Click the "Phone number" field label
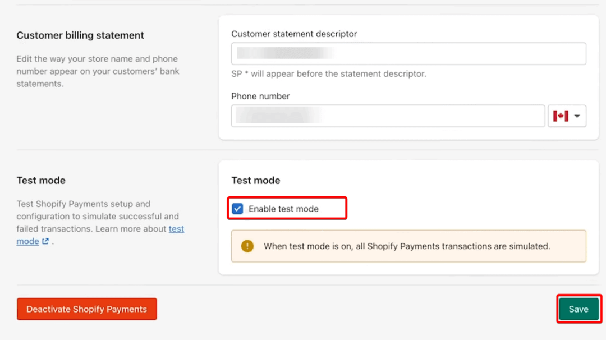This screenshot has height=340, width=606. click(260, 96)
